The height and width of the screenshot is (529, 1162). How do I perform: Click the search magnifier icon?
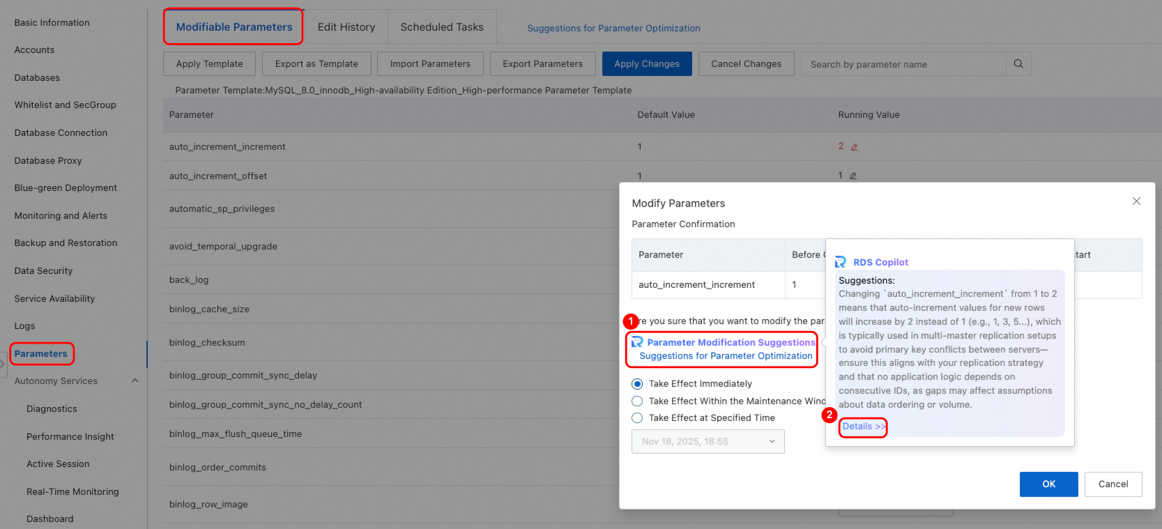click(x=1018, y=64)
